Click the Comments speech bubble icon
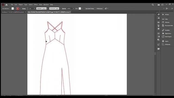 159,49
